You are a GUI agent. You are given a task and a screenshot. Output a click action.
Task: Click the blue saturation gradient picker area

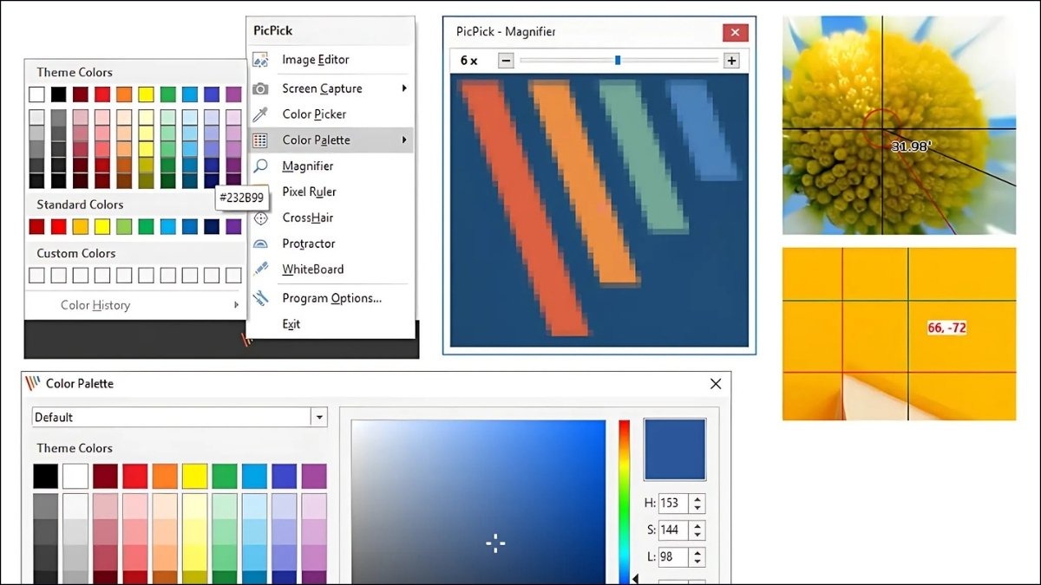pos(478,503)
